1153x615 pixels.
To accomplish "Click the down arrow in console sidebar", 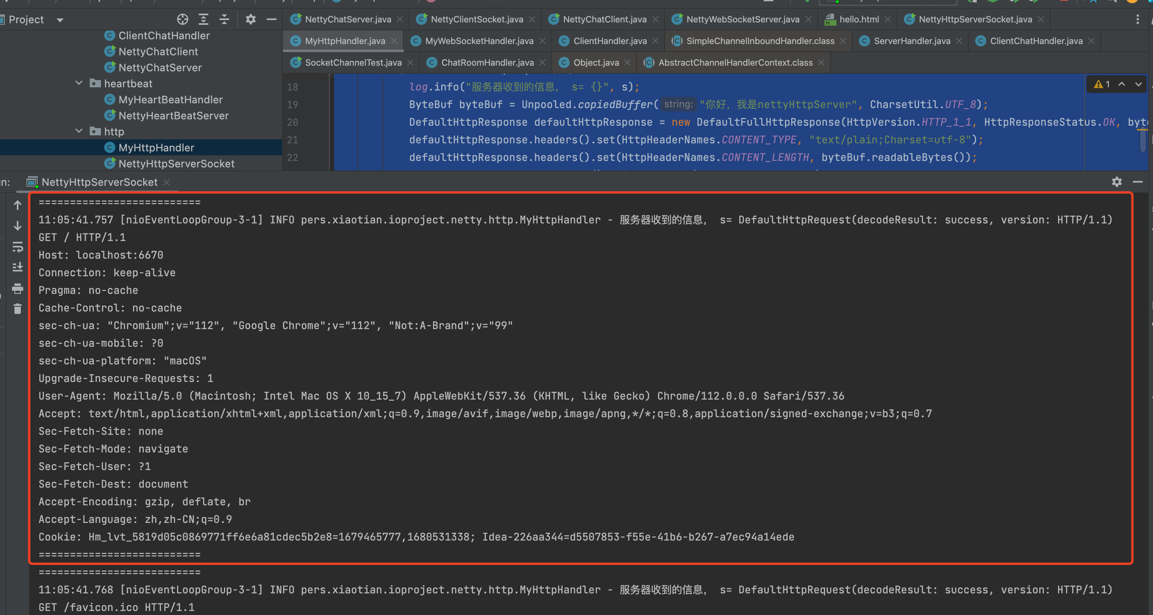I will [x=18, y=226].
